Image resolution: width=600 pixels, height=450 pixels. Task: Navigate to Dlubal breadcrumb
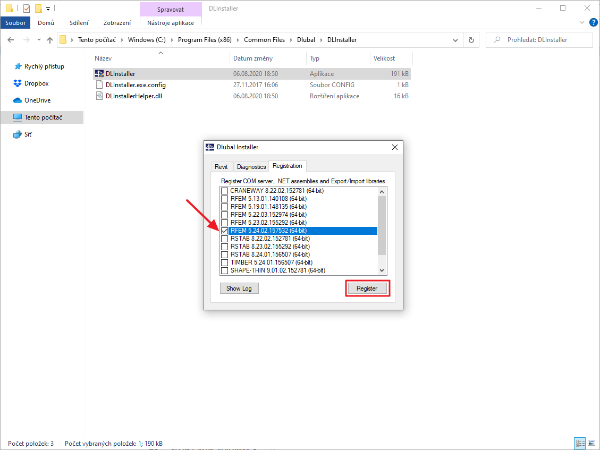click(306, 39)
